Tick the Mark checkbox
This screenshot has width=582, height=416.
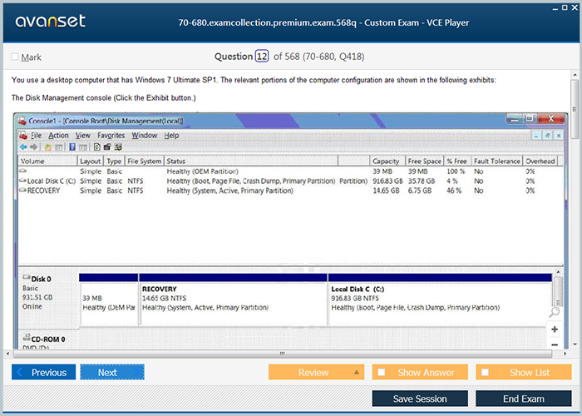click(15, 57)
